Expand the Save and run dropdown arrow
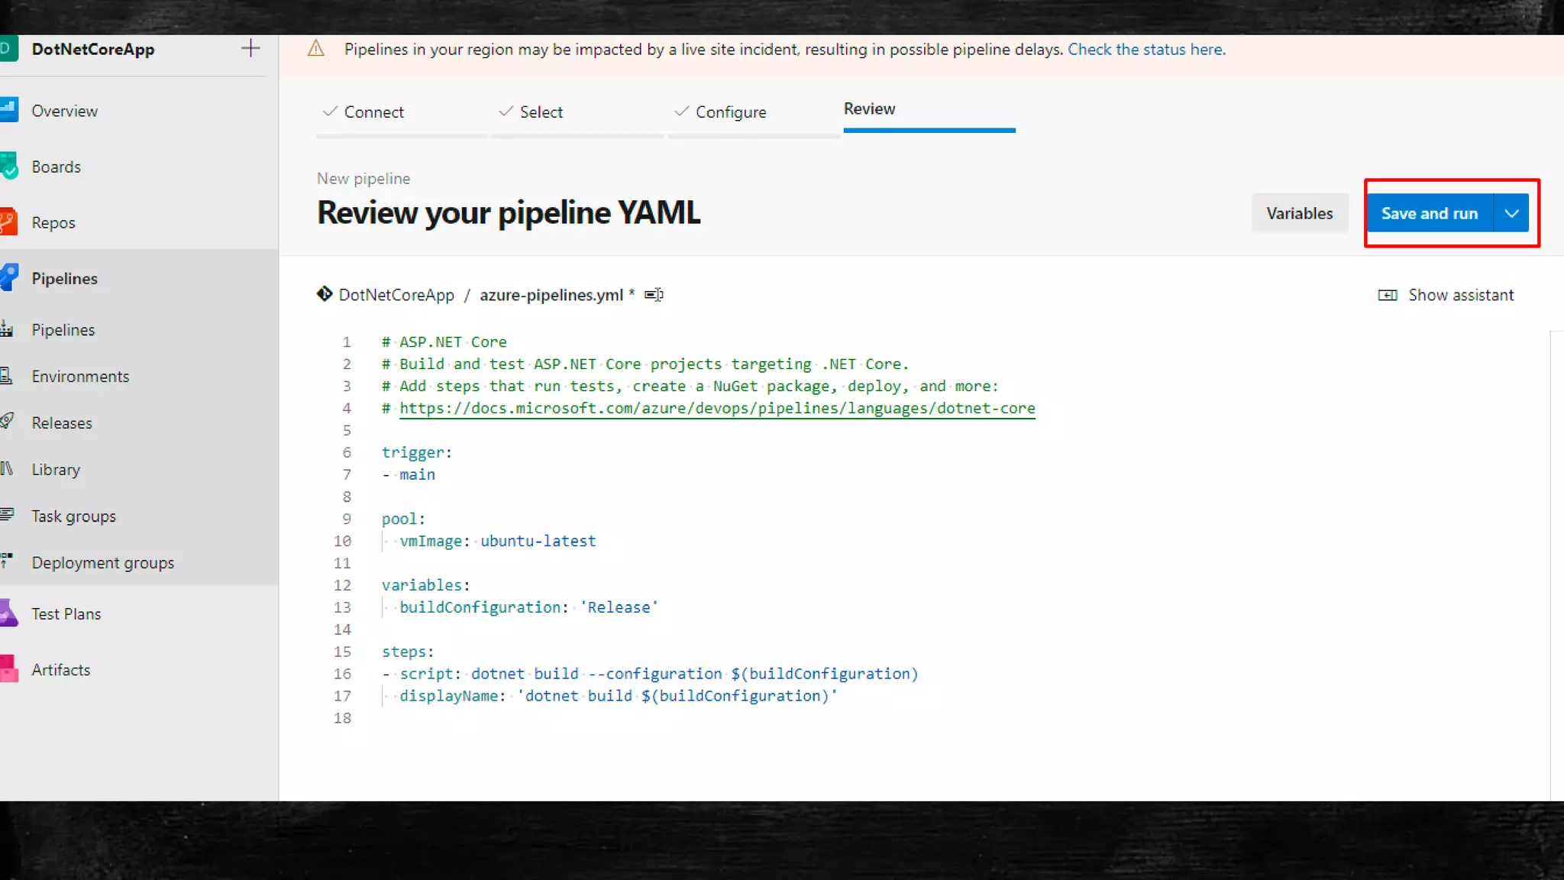Screen dimensions: 1564x880 pos(1511,213)
